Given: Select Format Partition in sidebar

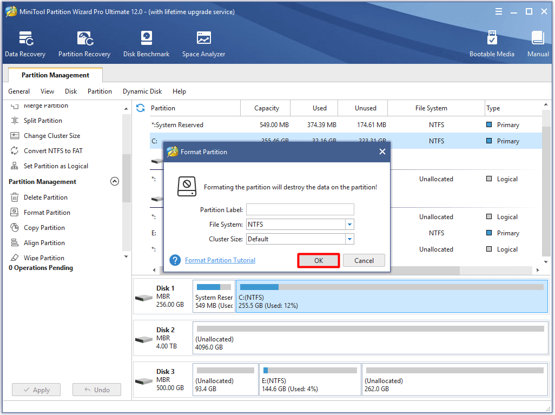Looking at the screenshot, I should click(47, 213).
